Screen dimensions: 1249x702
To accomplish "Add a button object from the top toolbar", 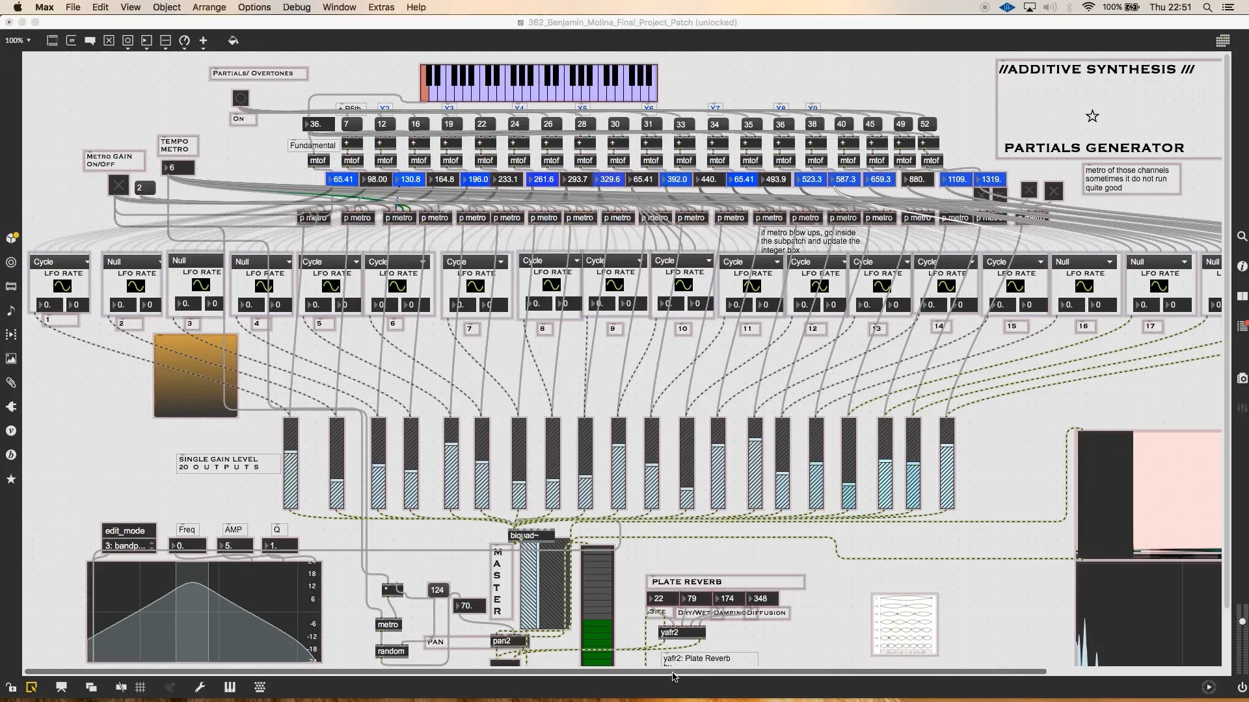I will [x=128, y=40].
